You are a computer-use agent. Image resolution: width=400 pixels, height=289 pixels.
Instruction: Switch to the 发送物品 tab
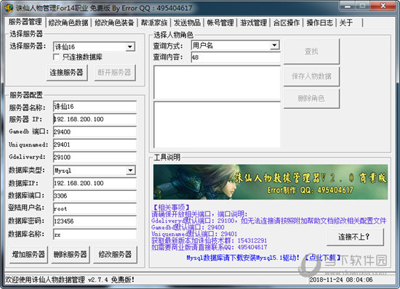(187, 23)
